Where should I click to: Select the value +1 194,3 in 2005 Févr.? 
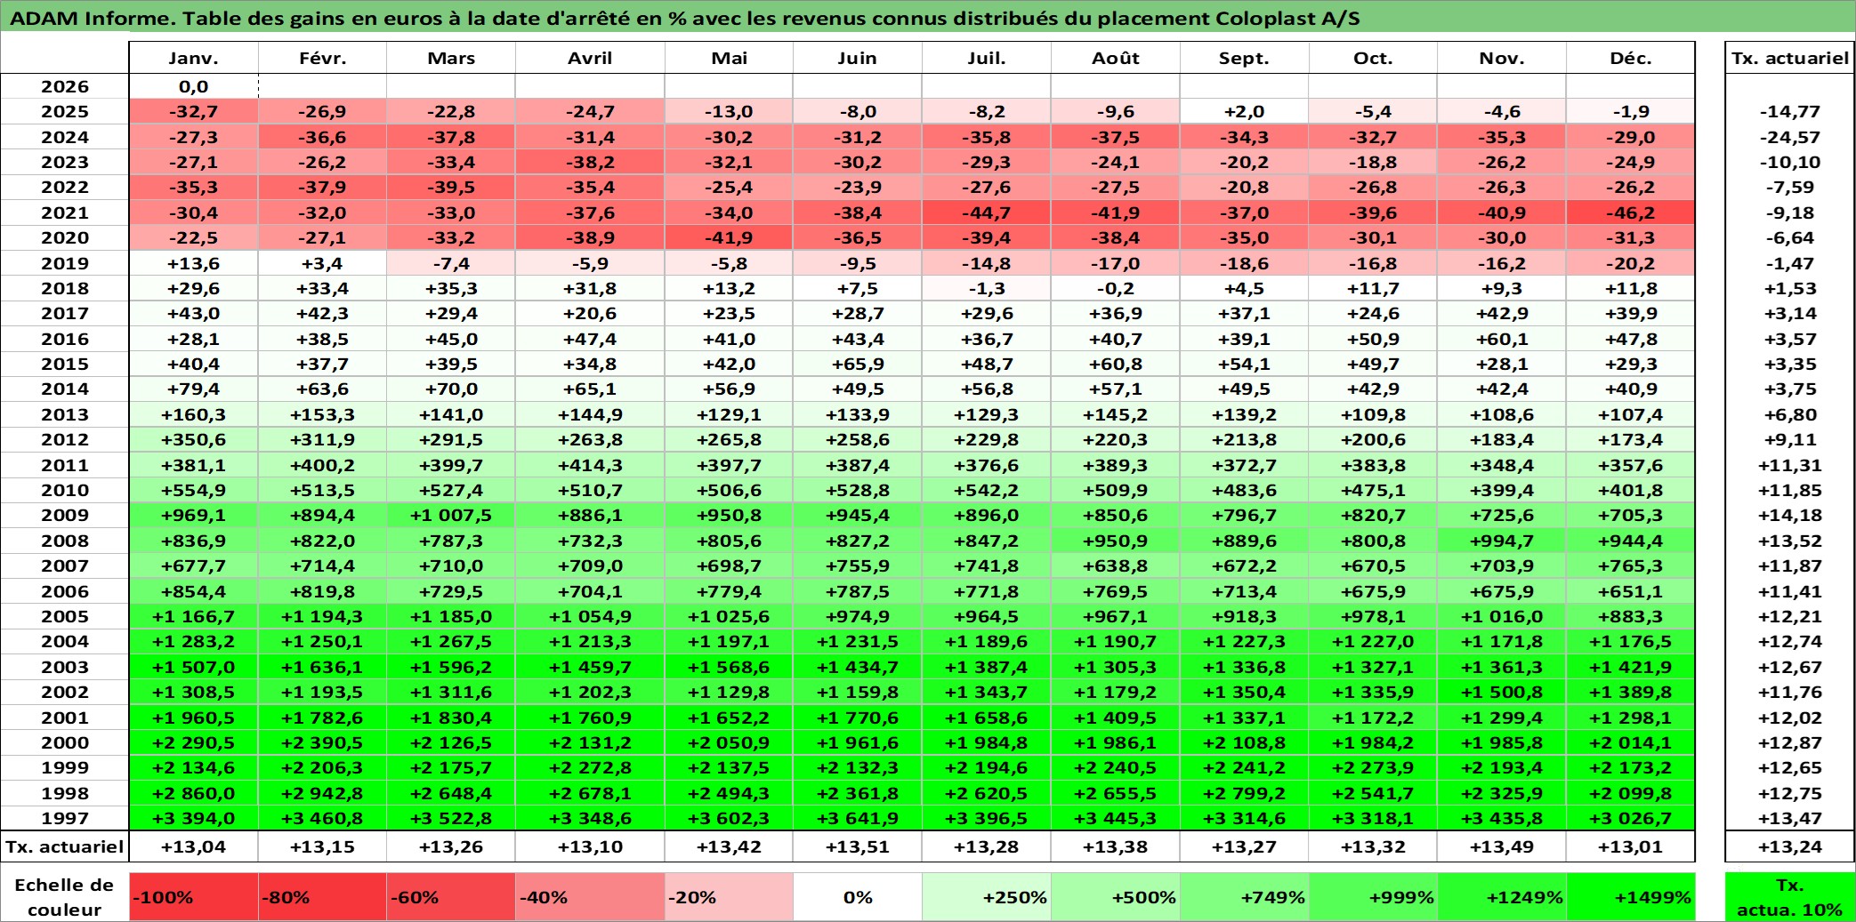pyautogui.click(x=322, y=616)
